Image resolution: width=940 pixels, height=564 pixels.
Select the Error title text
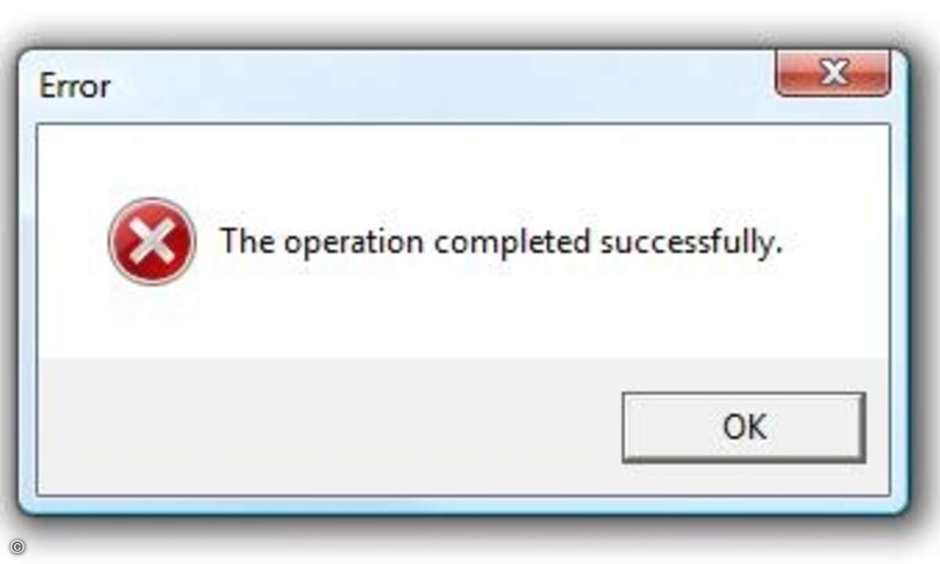pos(75,85)
